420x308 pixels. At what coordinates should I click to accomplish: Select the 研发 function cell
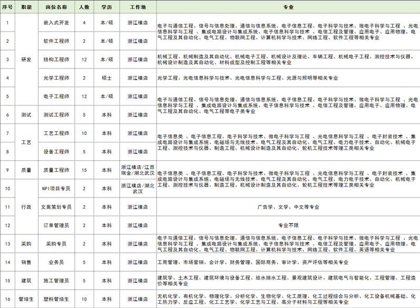26,59
